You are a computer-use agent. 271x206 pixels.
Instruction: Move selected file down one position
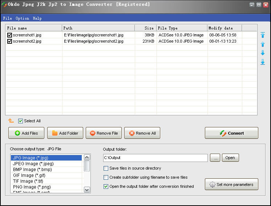pyautogui.click(x=263, y=53)
